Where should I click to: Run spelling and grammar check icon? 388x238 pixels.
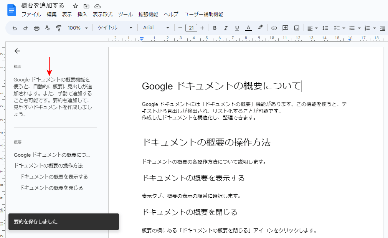click(x=48, y=28)
